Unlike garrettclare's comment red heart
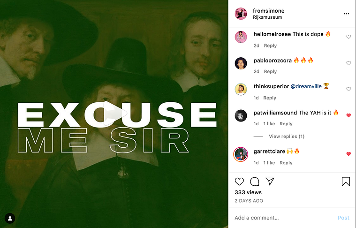This screenshot has height=228, width=356. pos(348,154)
